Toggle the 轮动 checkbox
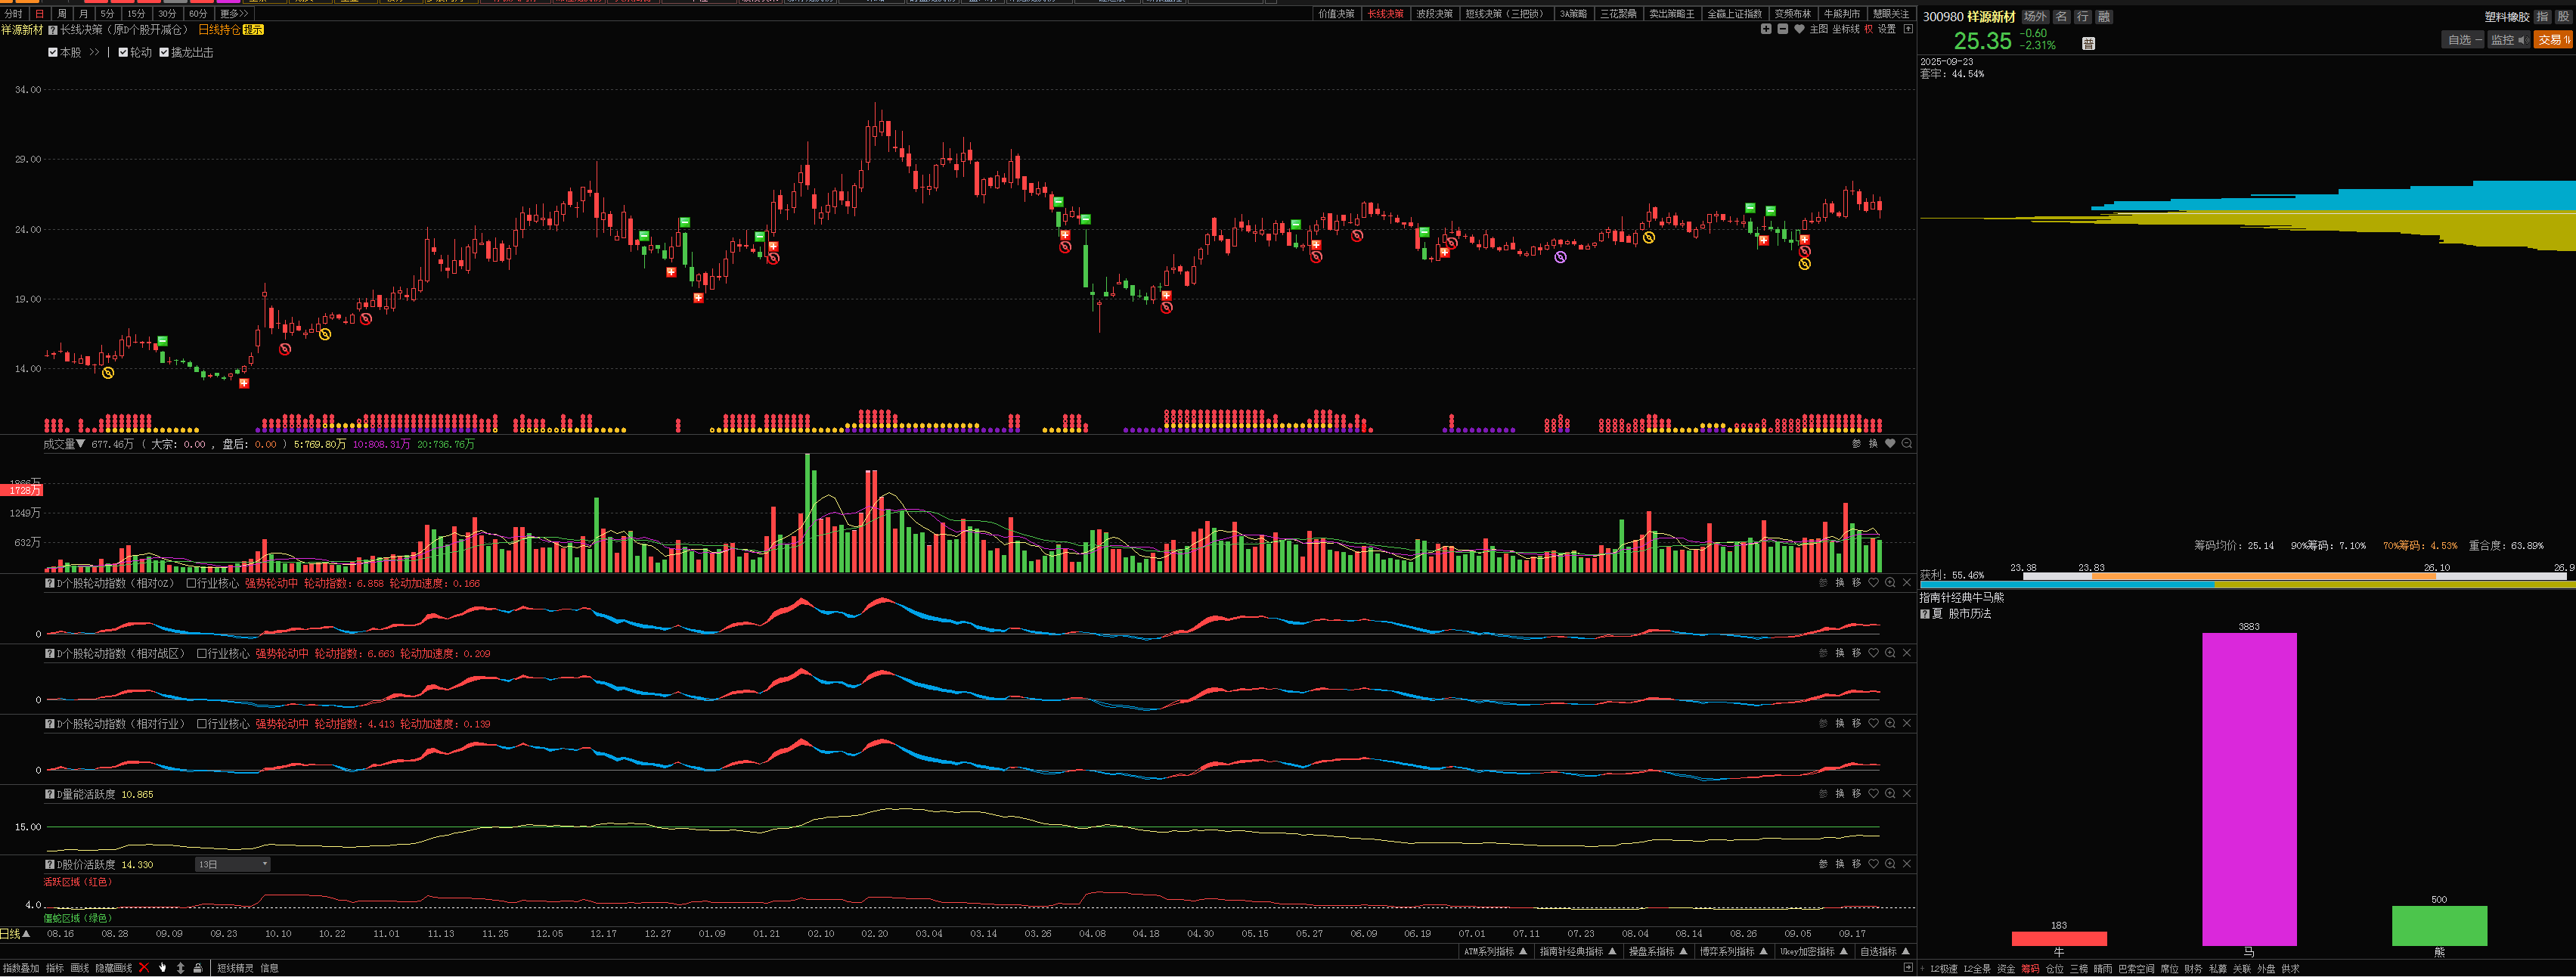 pos(123,53)
